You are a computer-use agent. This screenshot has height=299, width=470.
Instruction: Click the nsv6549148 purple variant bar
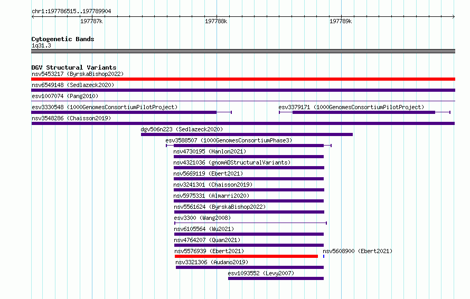pyautogui.click(x=243, y=90)
